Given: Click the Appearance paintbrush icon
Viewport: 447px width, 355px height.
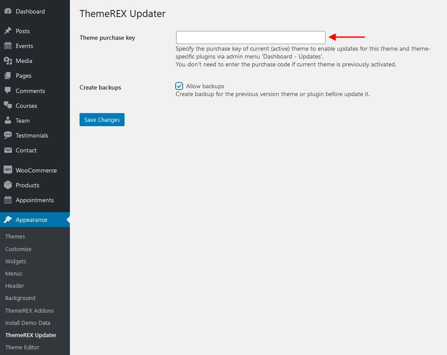Looking at the screenshot, I should [8, 219].
